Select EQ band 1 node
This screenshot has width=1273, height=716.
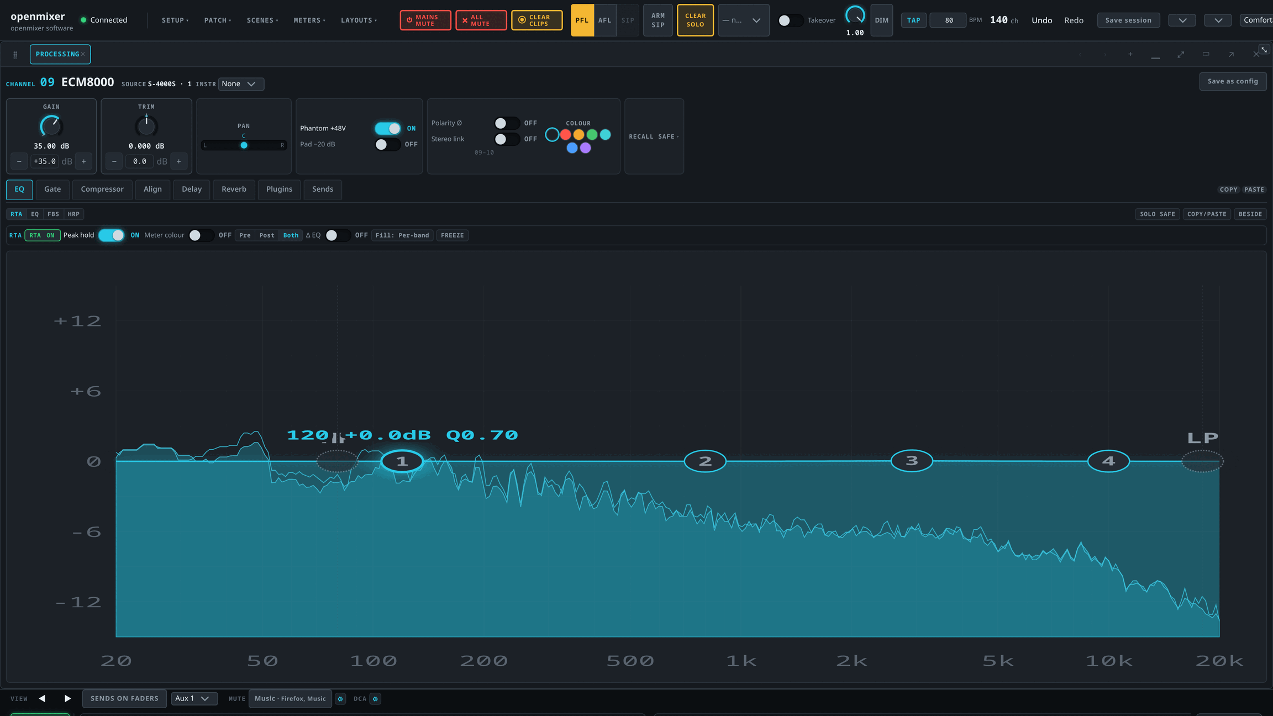402,461
